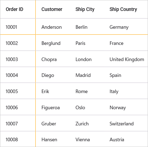Click the Hansen customer cell
The height and width of the screenshot is (147, 148).
pos(53,139)
